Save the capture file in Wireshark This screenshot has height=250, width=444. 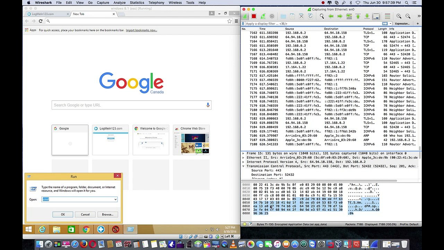point(292,16)
